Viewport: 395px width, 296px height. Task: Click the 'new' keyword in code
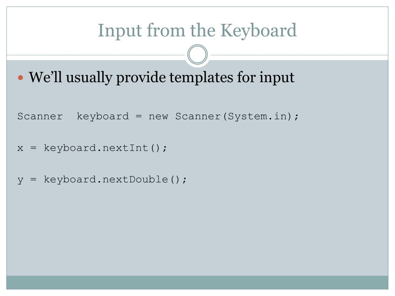[x=158, y=117]
